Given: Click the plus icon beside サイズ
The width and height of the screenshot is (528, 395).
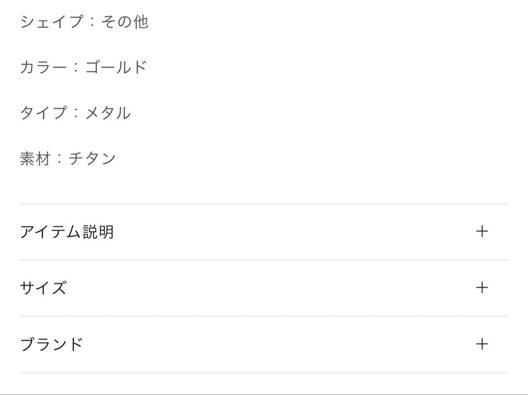Looking at the screenshot, I should [482, 287].
